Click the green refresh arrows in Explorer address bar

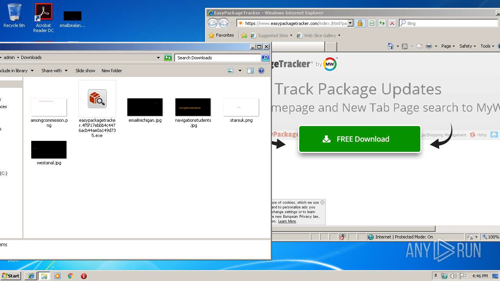pos(168,58)
